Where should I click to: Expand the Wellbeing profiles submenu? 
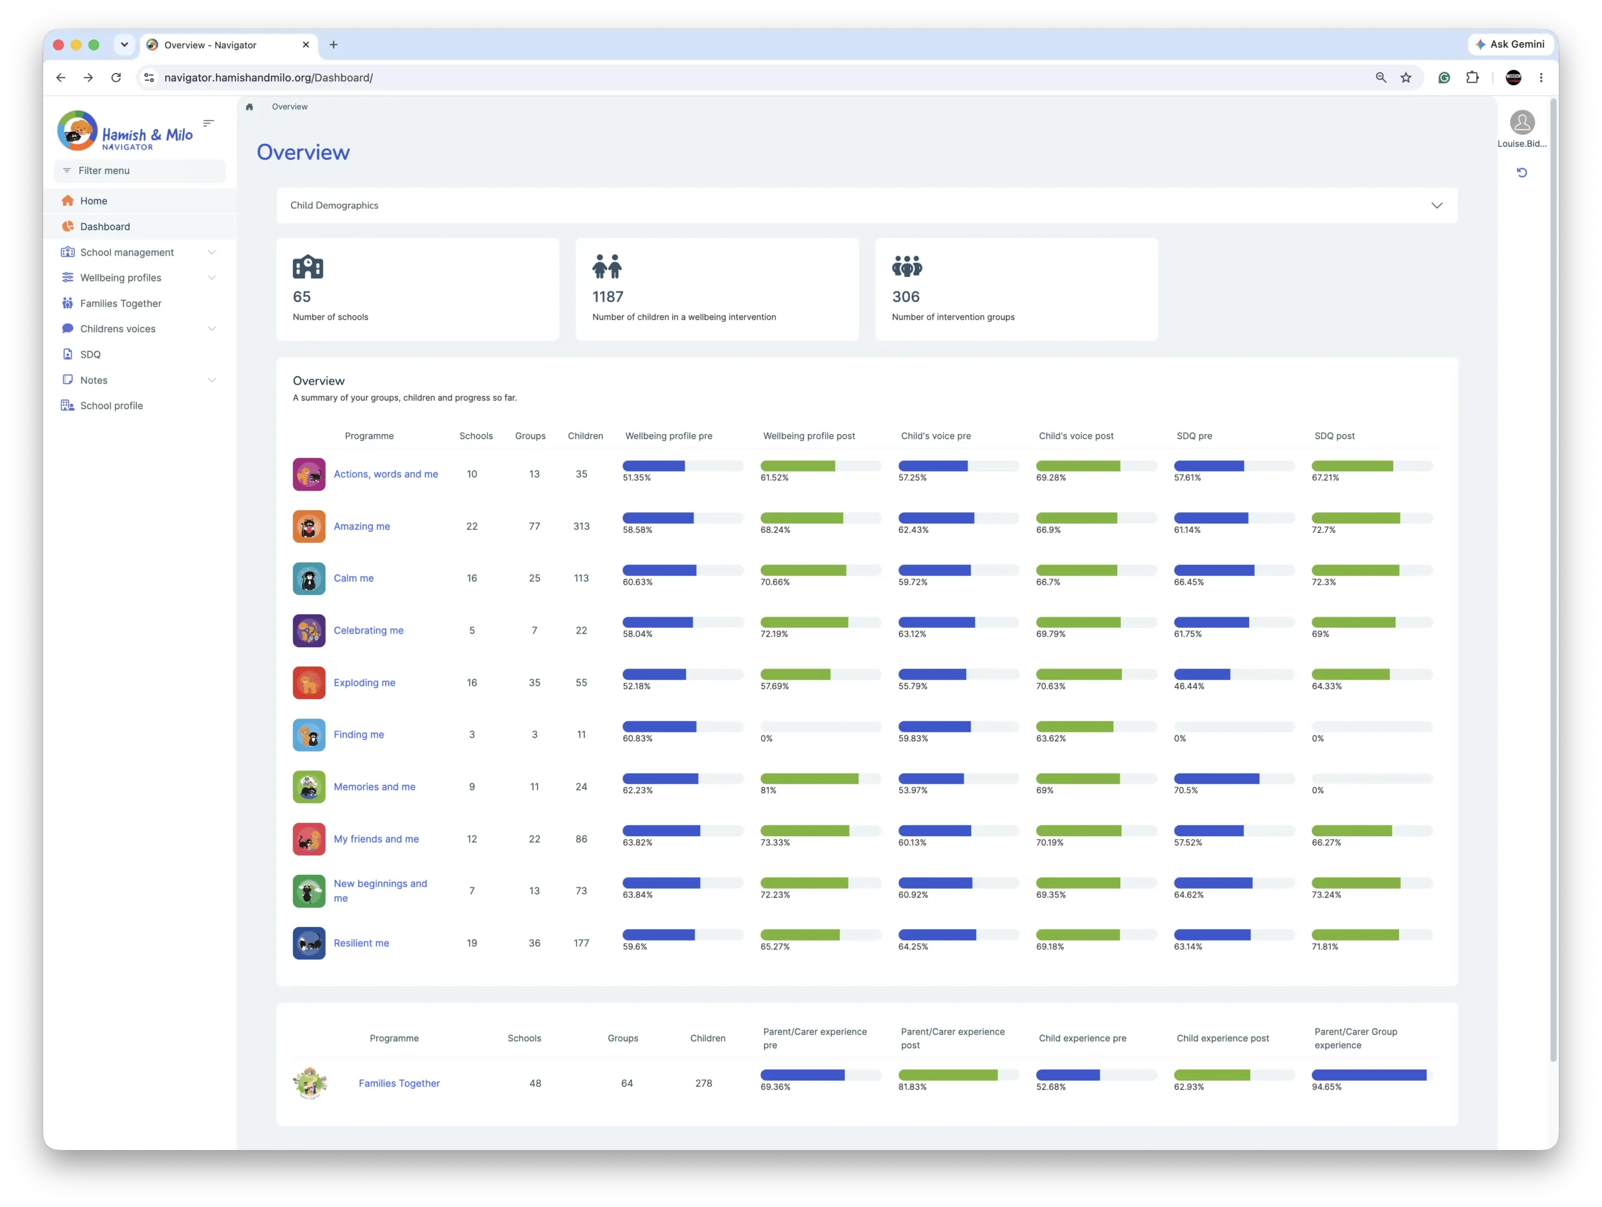[212, 277]
